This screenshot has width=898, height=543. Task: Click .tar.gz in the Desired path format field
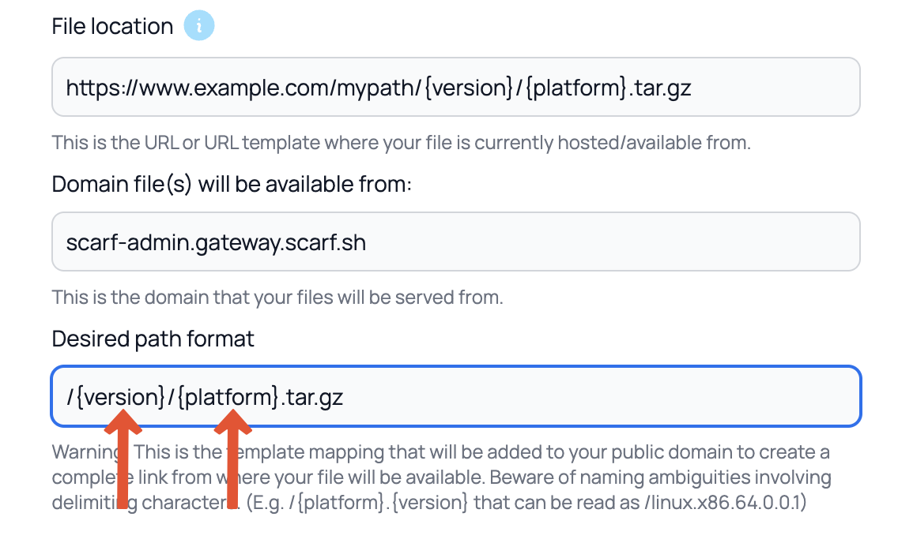(311, 396)
